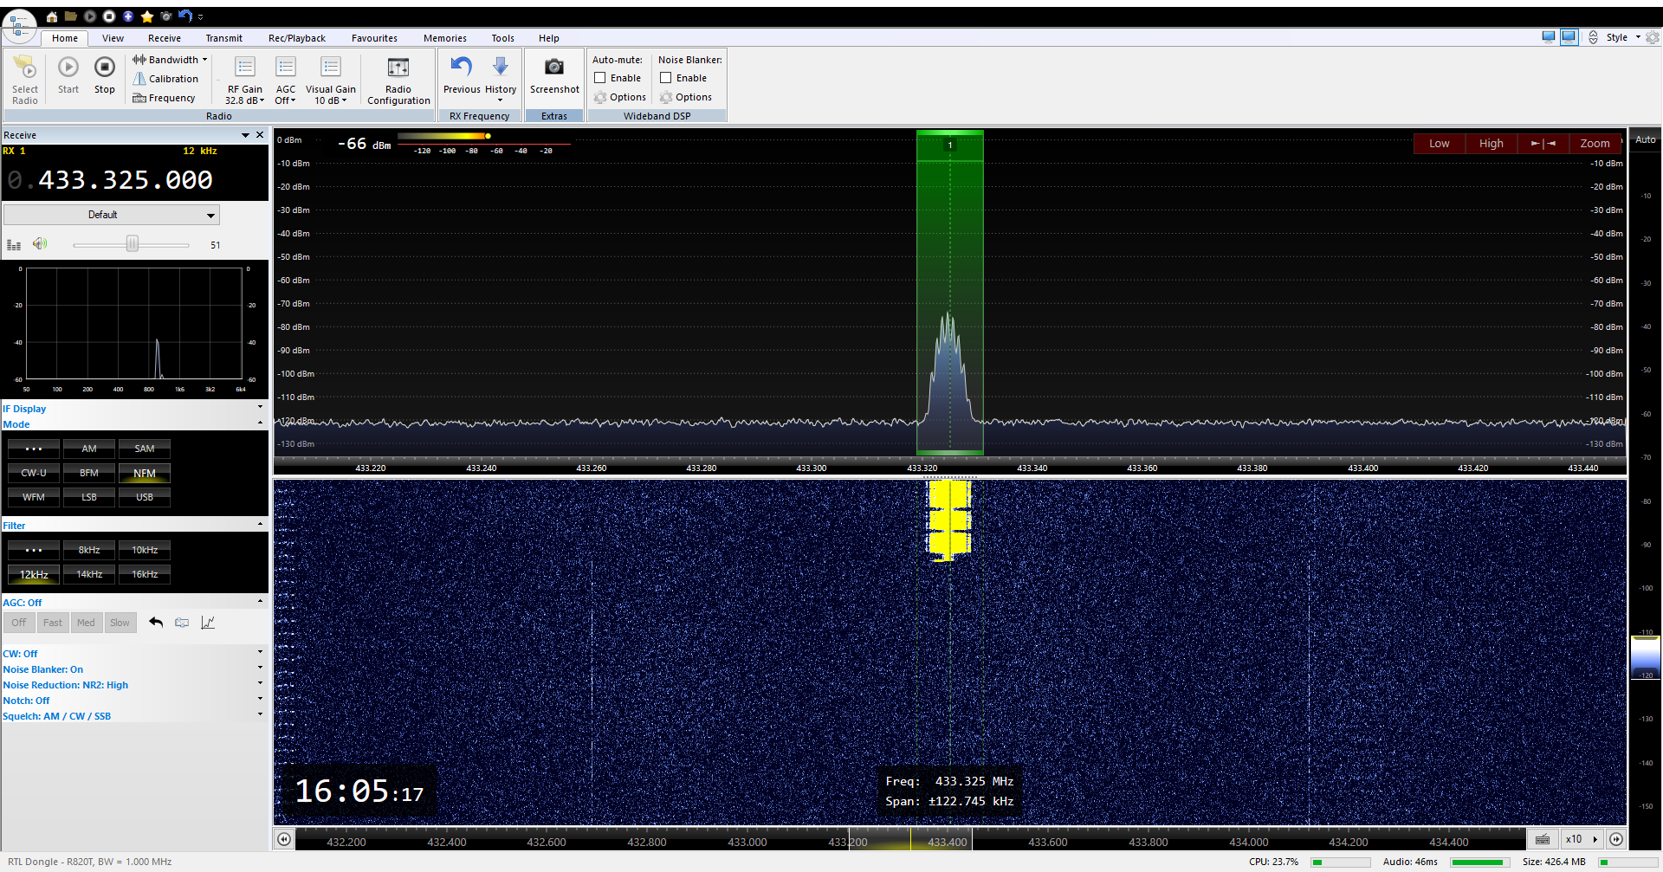
Task: Expand the Bandwidth dropdown menu
Action: coord(170,60)
